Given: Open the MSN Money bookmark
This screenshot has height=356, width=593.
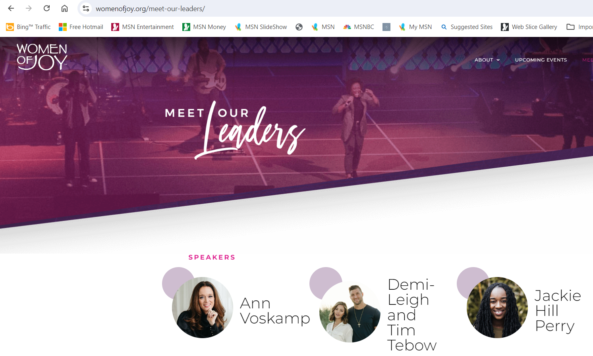Looking at the screenshot, I should [x=204, y=27].
